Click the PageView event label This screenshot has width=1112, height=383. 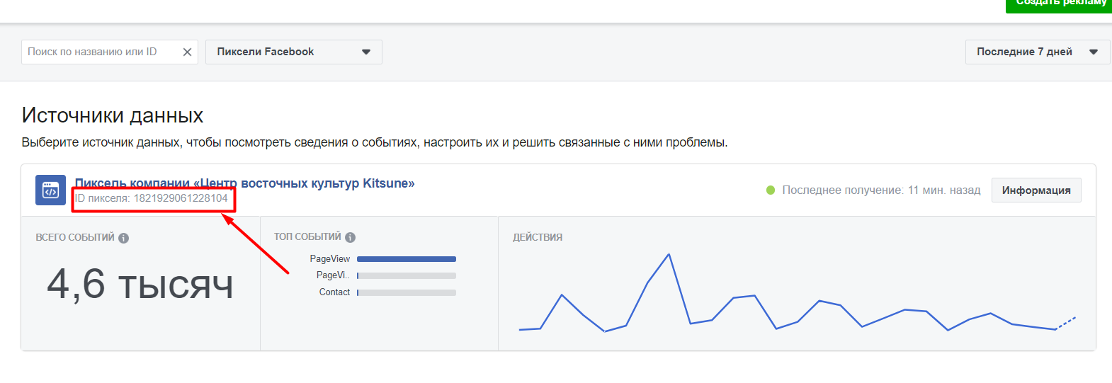[x=330, y=259]
